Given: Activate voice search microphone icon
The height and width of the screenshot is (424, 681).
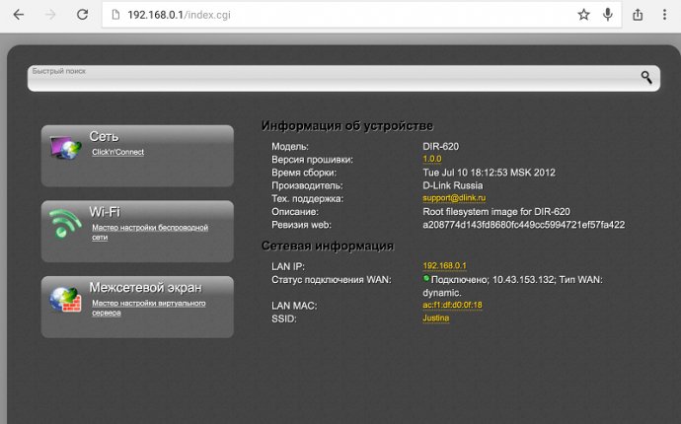Looking at the screenshot, I should pos(608,15).
